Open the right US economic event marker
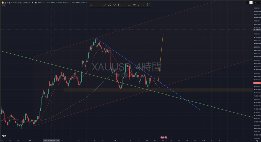This screenshot has width=261, height=142. coord(166,137)
